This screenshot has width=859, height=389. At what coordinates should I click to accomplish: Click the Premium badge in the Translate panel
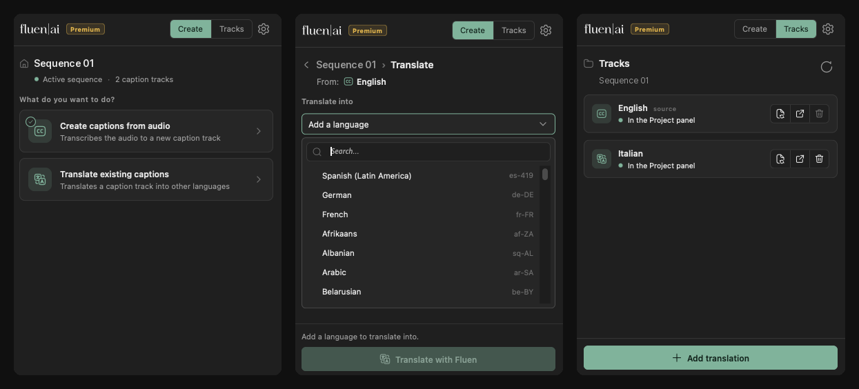coord(368,30)
